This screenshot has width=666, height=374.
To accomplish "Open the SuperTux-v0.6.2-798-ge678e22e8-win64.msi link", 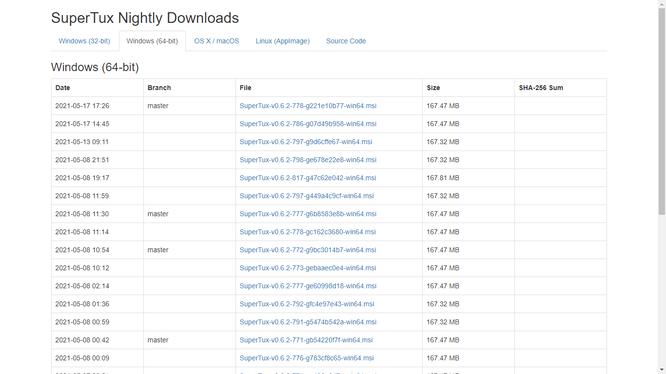I will (308, 160).
